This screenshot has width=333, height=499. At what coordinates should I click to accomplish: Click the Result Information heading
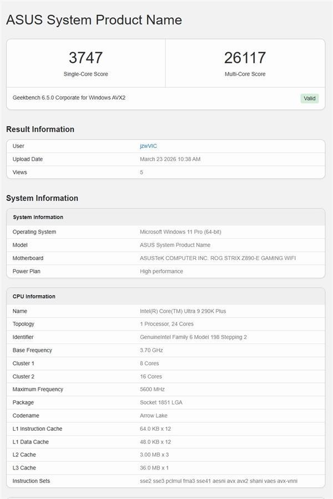pos(40,129)
